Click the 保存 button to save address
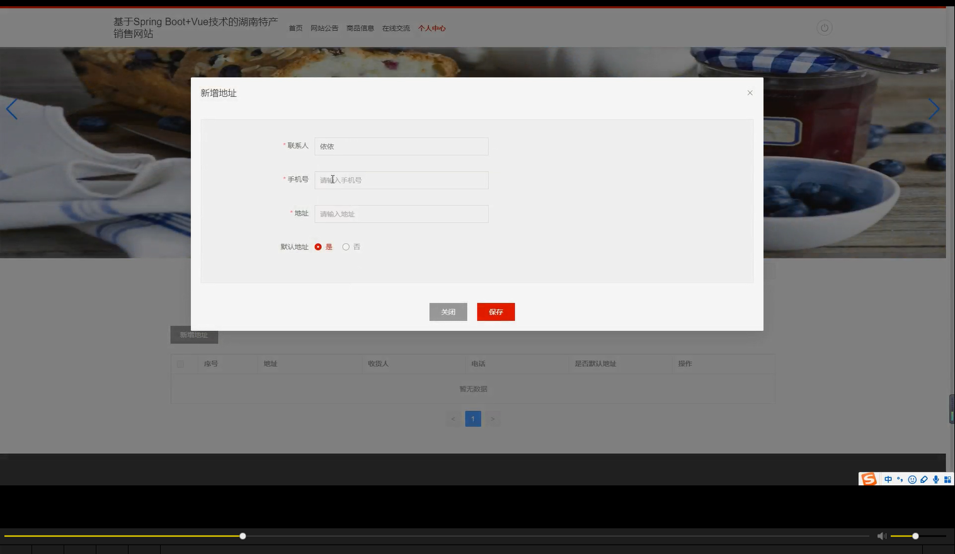The width and height of the screenshot is (955, 554). pos(496,312)
